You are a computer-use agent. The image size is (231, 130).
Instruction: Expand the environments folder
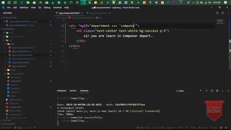[x=17, y=74]
